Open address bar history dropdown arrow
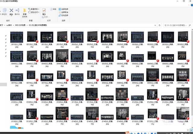This screenshot has width=193, height=134. pyautogui.click(x=156, y=26)
